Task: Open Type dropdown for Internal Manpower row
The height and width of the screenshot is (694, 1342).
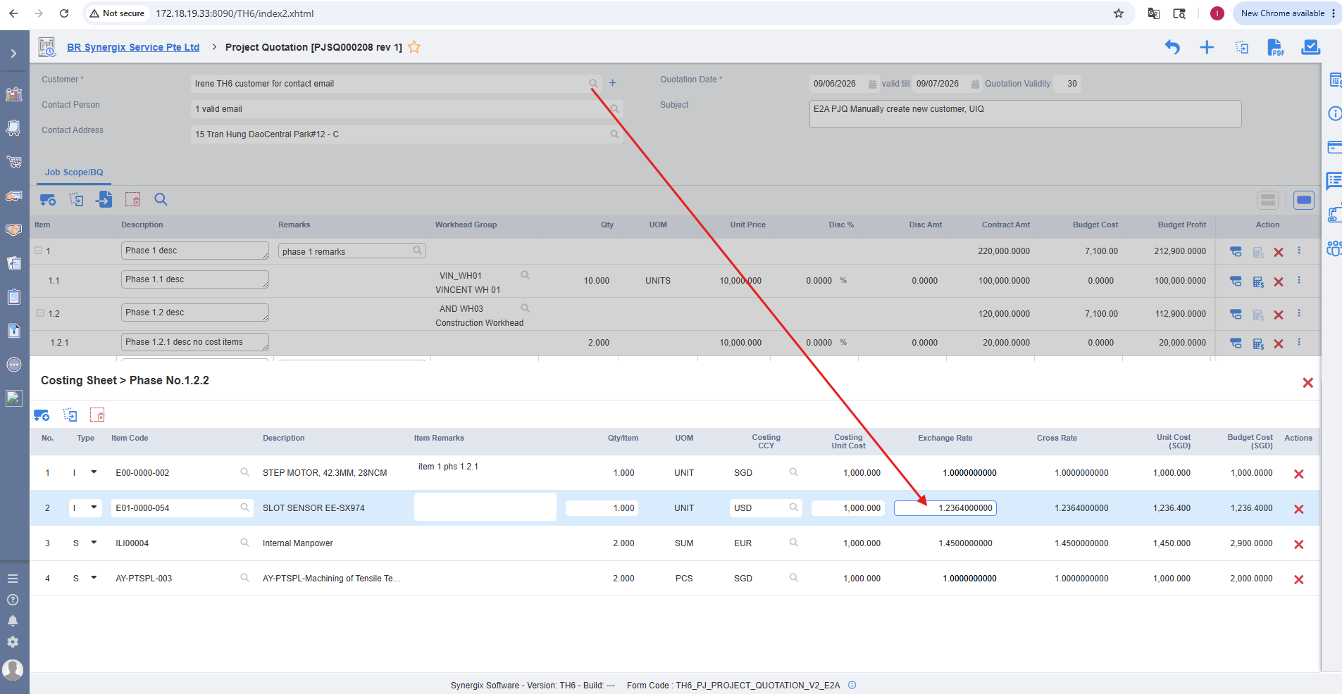Action: pyautogui.click(x=94, y=543)
